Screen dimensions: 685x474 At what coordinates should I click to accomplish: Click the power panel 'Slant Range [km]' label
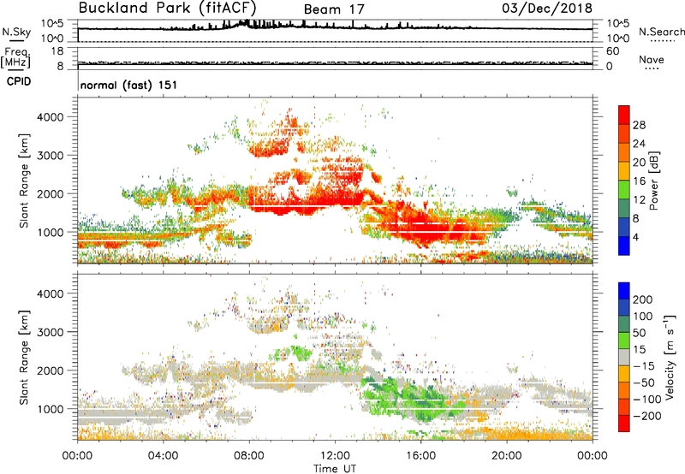24,181
